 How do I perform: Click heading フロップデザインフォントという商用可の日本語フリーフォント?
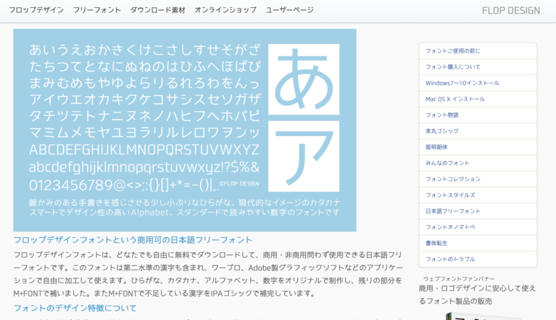tap(133, 240)
